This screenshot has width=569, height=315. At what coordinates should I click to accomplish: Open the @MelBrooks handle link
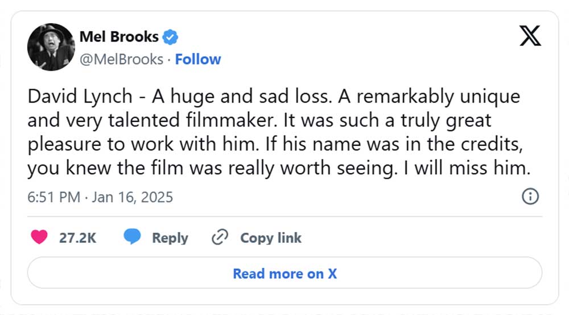click(121, 59)
